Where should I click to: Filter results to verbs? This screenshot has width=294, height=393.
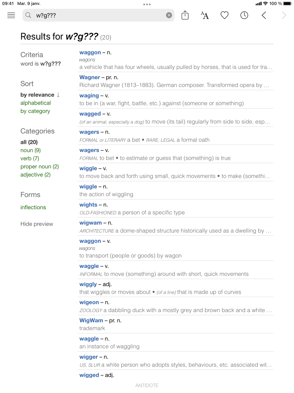[x=30, y=158]
